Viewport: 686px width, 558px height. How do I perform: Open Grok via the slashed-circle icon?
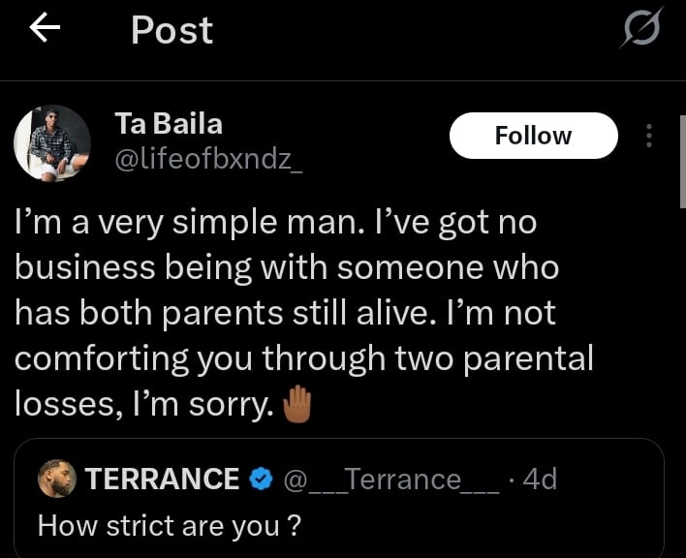click(x=641, y=30)
